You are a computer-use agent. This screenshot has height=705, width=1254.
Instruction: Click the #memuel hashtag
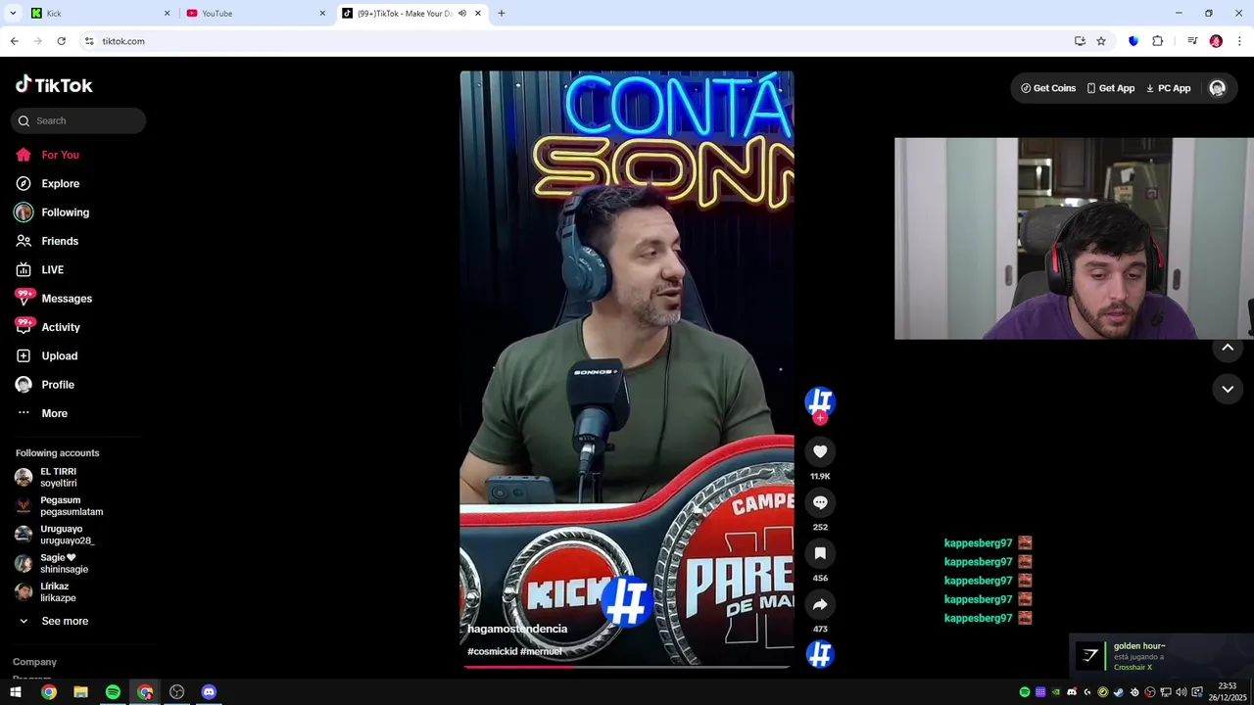coord(542,651)
